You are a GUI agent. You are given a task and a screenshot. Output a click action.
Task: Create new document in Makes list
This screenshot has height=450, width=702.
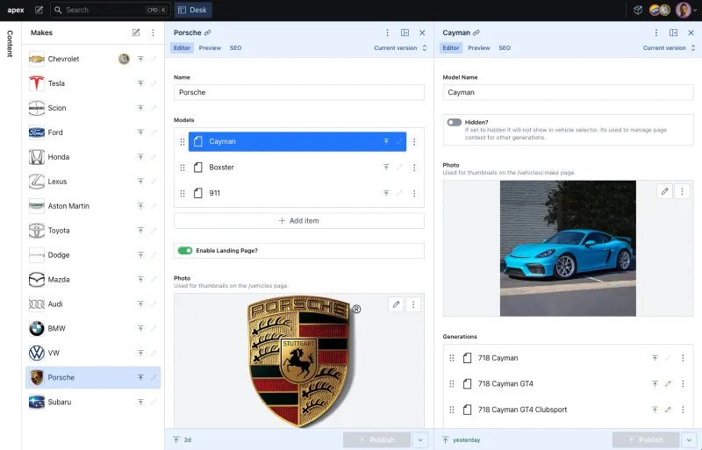(x=136, y=32)
